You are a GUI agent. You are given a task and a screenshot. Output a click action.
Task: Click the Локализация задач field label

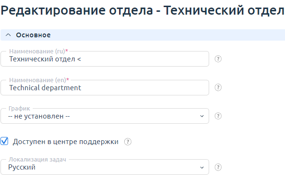(x=37, y=160)
